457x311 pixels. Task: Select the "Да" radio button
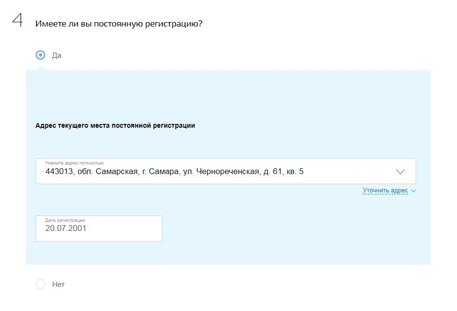click(40, 55)
